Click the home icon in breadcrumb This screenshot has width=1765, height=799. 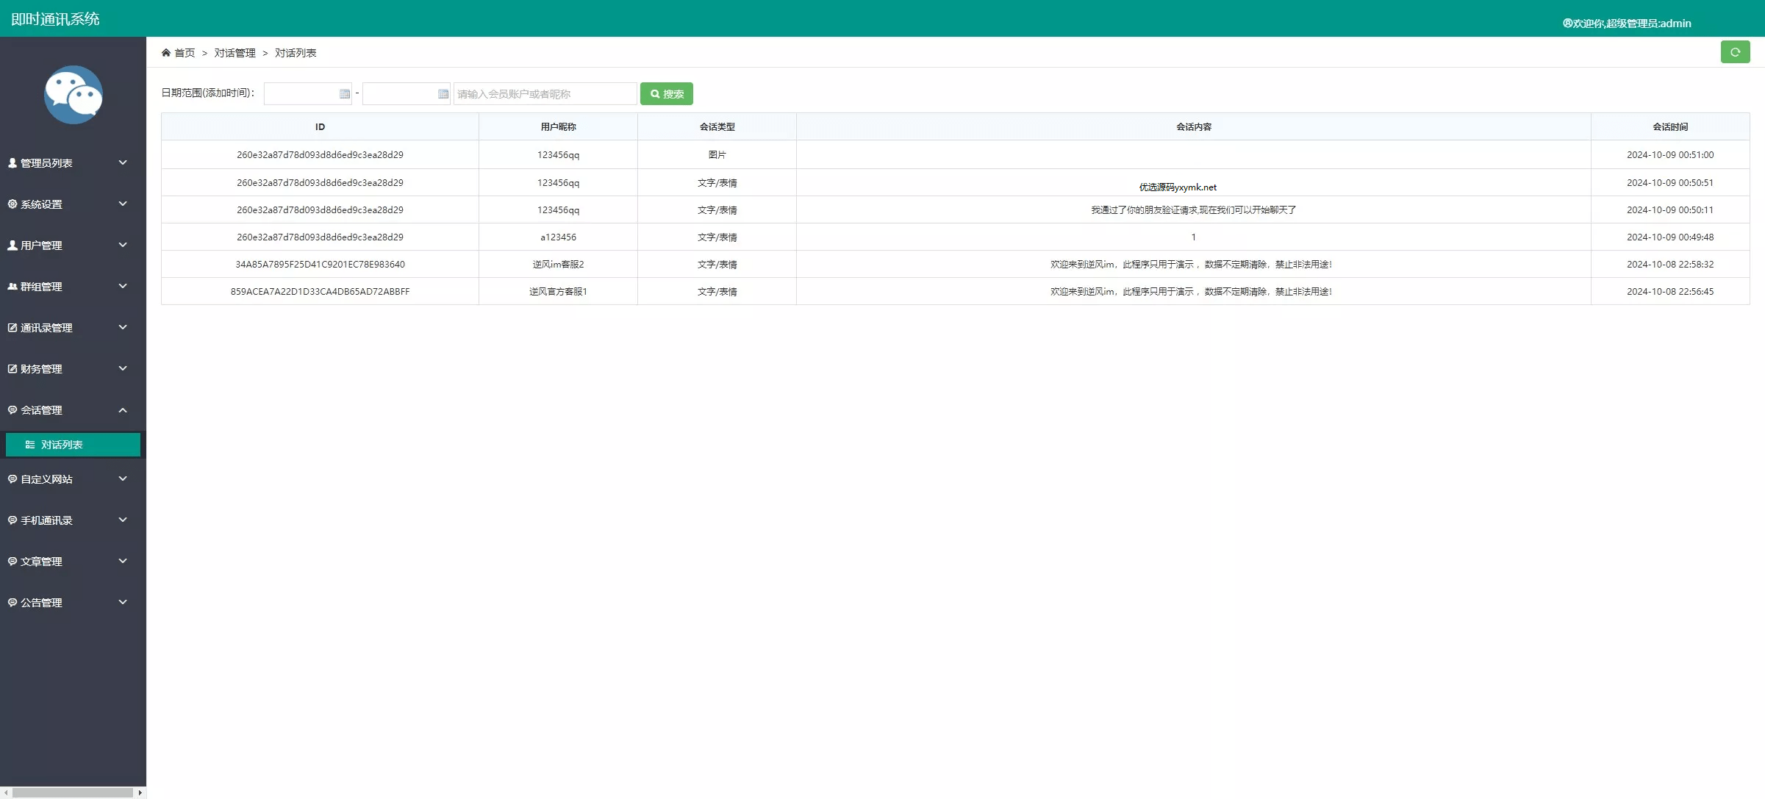click(166, 53)
